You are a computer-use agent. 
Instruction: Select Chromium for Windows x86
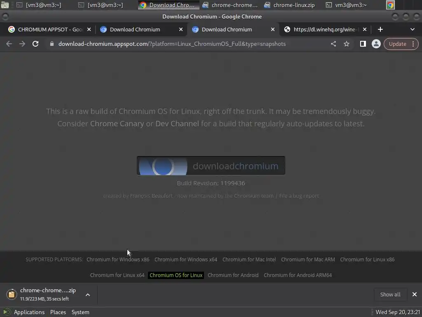coord(118,260)
